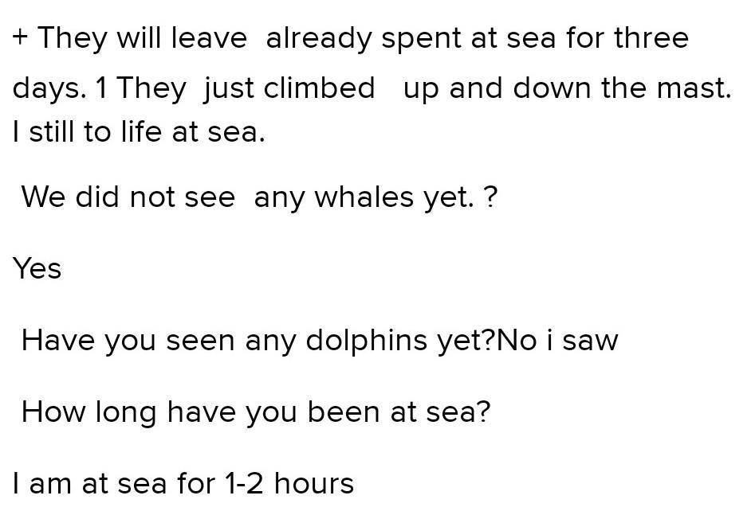The height and width of the screenshot is (511, 755).
Task: Click the phrase 'just climbed'
Action: click(x=289, y=88)
